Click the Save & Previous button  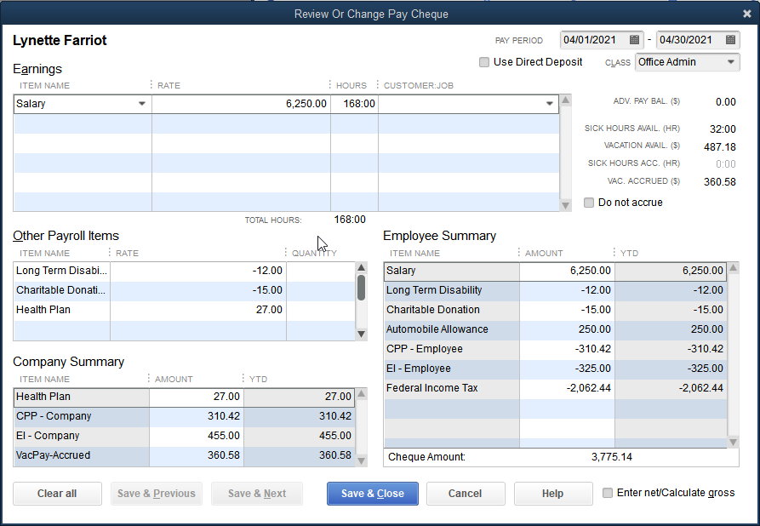pos(156,494)
